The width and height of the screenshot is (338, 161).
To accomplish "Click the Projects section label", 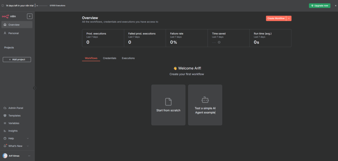I will 9,48.
